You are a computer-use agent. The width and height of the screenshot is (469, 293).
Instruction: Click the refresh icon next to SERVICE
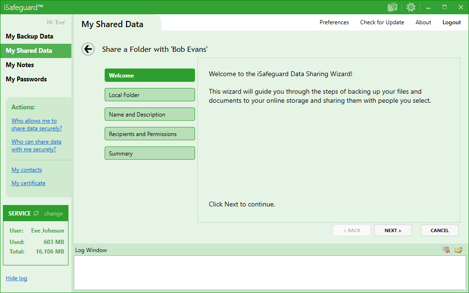36,213
